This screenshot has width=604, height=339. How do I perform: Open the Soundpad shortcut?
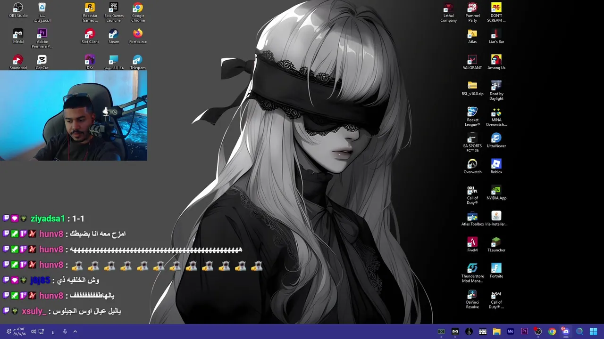[x=18, y=62]
